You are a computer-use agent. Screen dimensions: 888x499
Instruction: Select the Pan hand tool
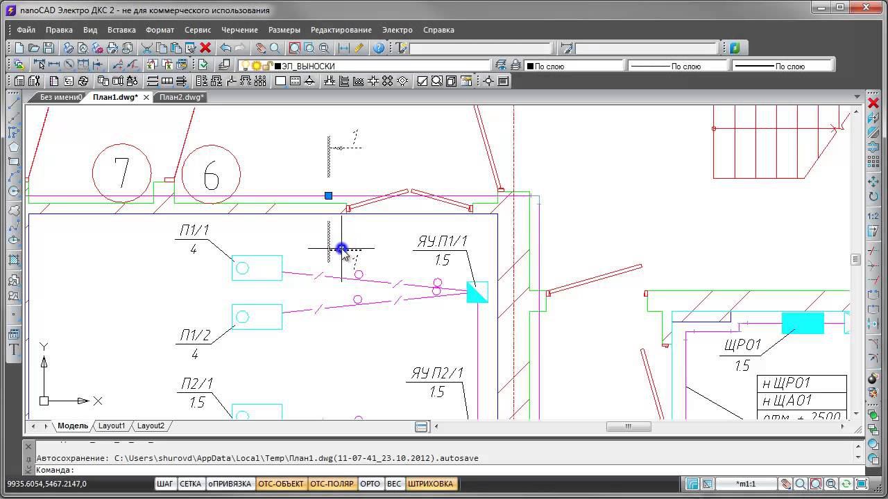(260, 48)
